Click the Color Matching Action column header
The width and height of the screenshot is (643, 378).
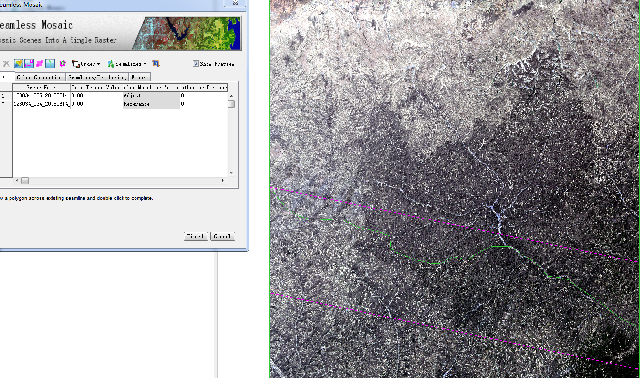(x=151, y=88)
